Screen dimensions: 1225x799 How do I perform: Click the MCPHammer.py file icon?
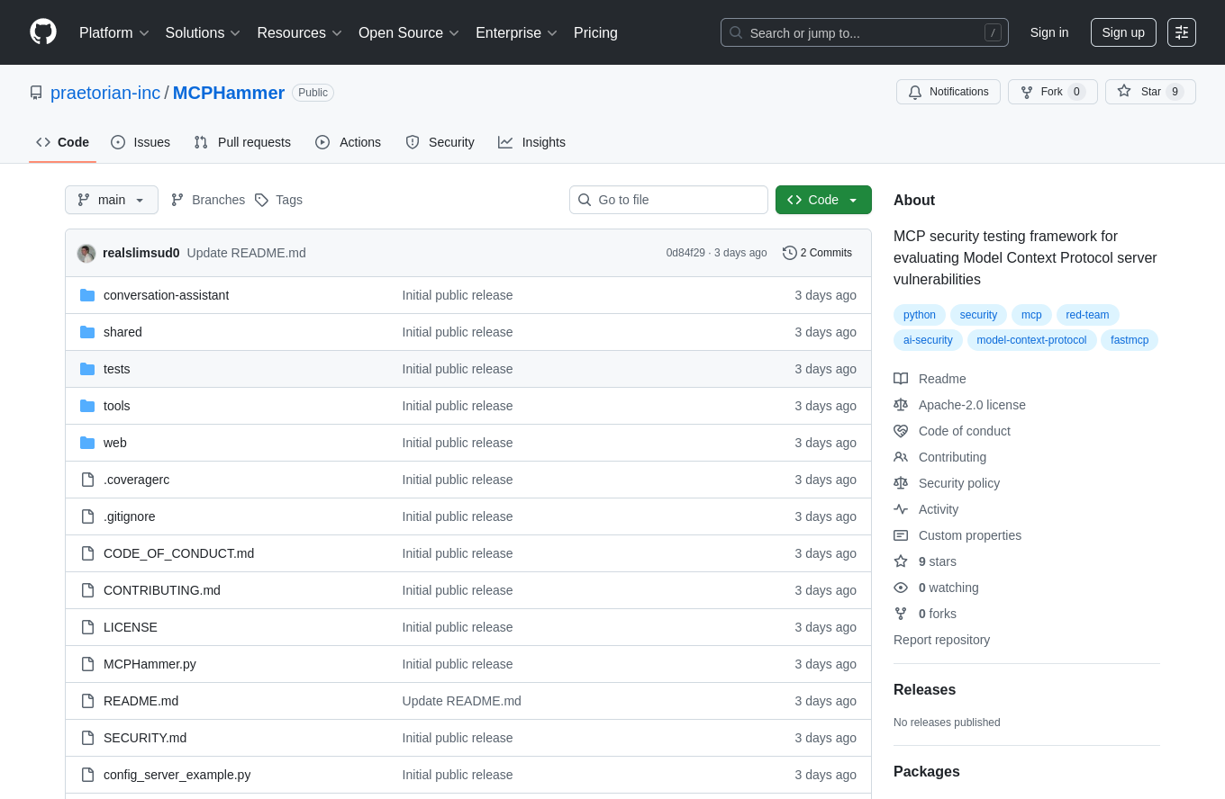(x=87, y=664)
